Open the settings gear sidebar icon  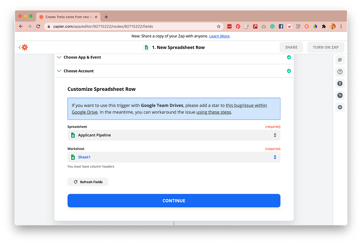coord(340,107)
